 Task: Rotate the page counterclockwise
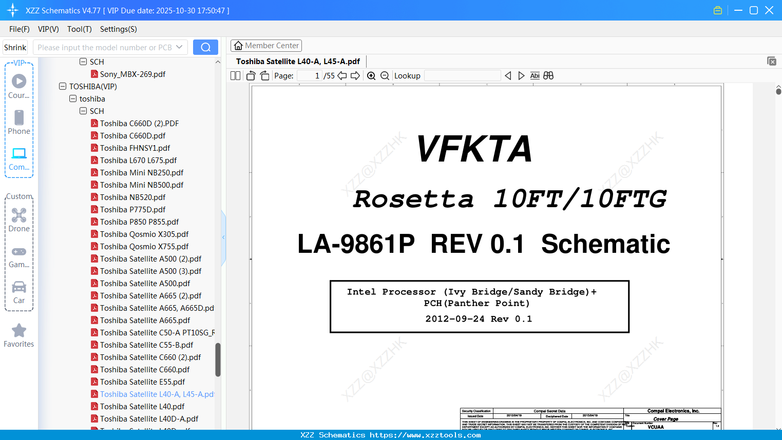click(x=251, y=76)
